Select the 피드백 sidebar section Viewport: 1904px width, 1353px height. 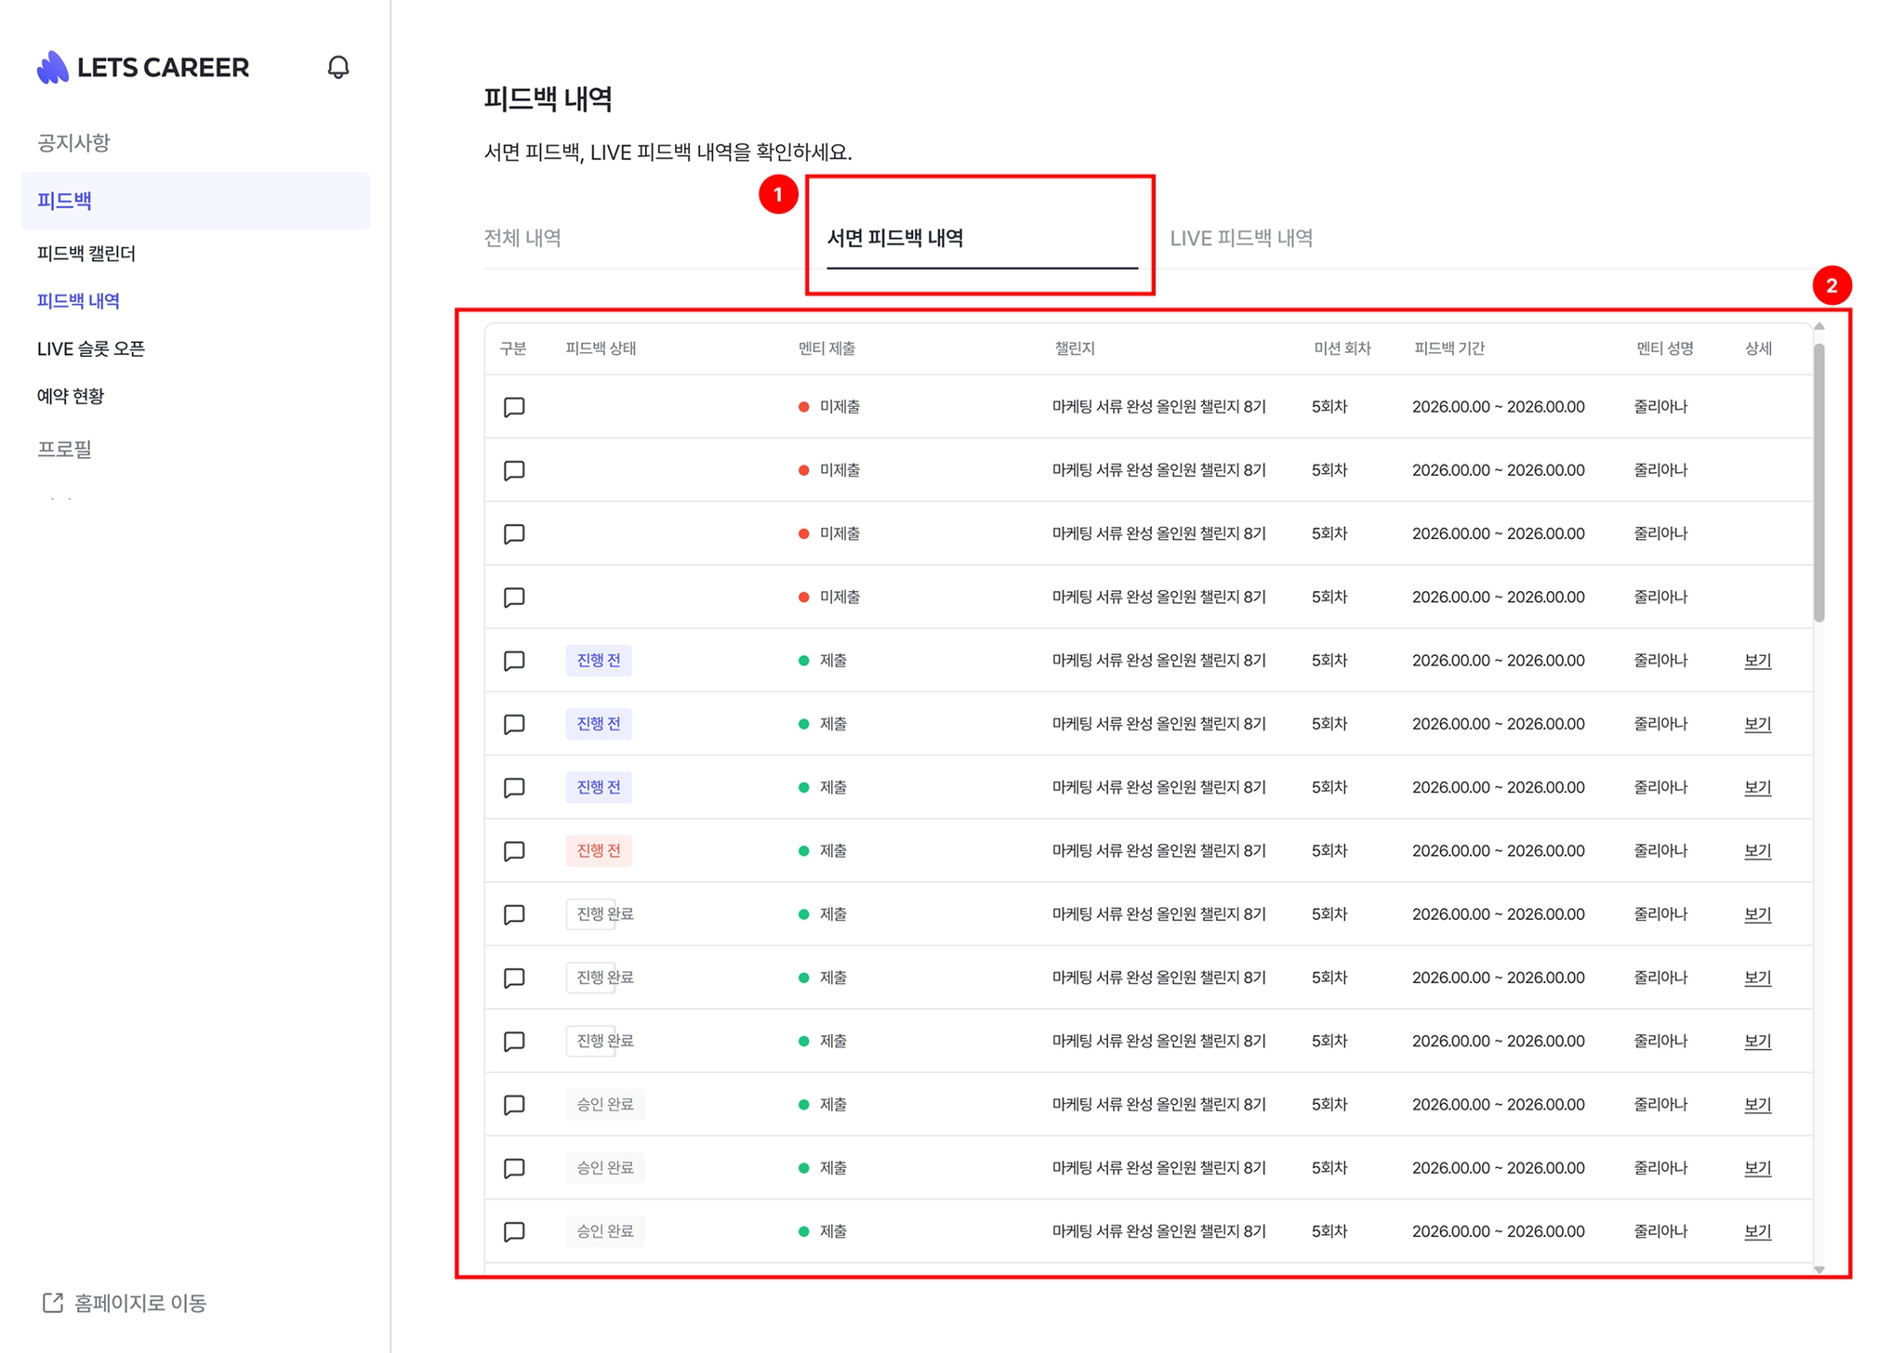coord(195,200)
